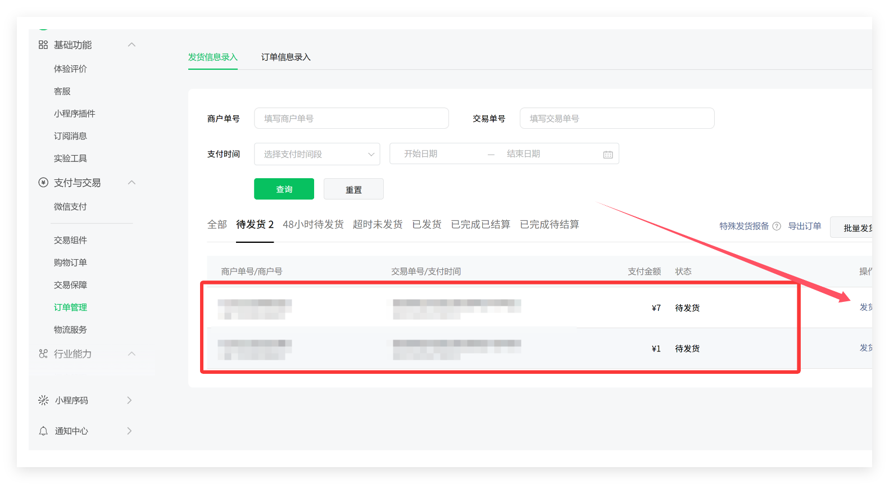Screen dimensions: 889x484
Task: Click the 支付金额 column header
Action: (x=644, y=272)
